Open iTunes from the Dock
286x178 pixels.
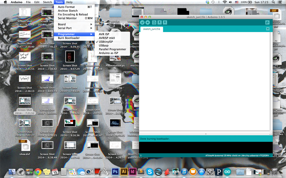click(184, 172)
